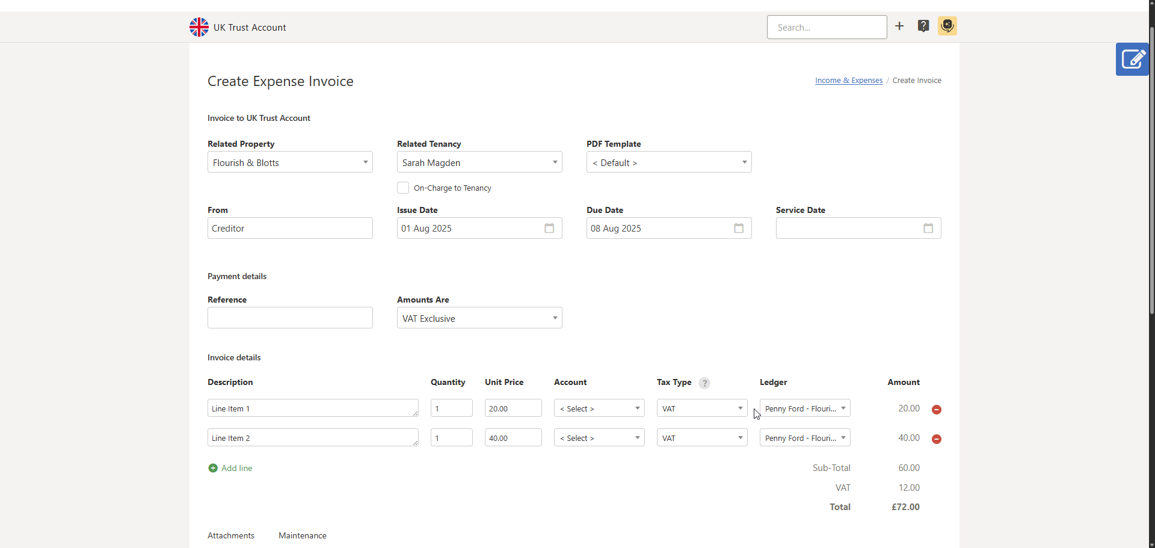
Task: Follow the Income & Expenses breadcrumb link
Action: click(x=849, y=81)
